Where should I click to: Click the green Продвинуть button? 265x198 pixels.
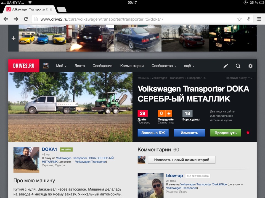coord(226,133)
